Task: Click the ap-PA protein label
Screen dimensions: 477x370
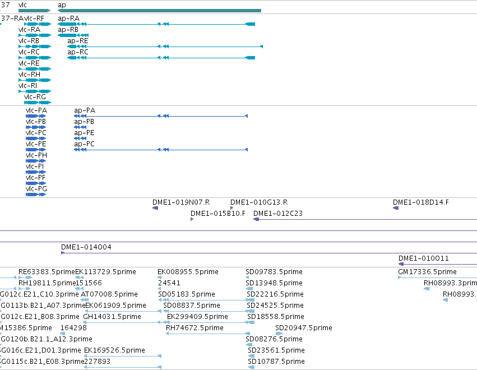Action: coord(85,110)
